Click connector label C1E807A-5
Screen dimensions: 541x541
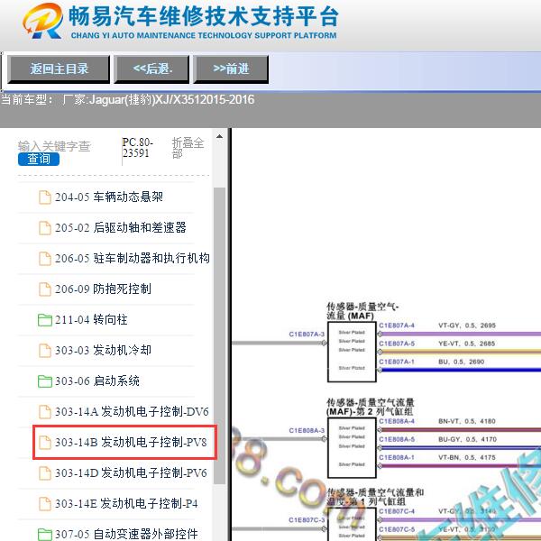pyautogui.click(x=397, y=344)
